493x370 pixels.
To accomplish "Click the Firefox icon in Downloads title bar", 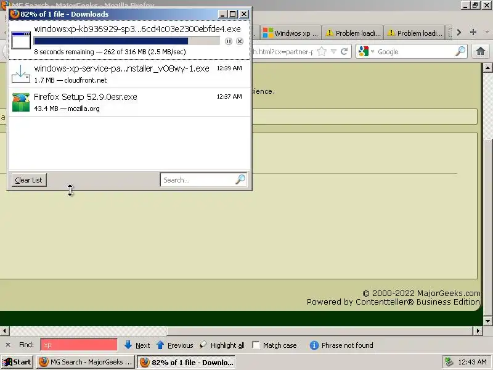I will (14, 14).
